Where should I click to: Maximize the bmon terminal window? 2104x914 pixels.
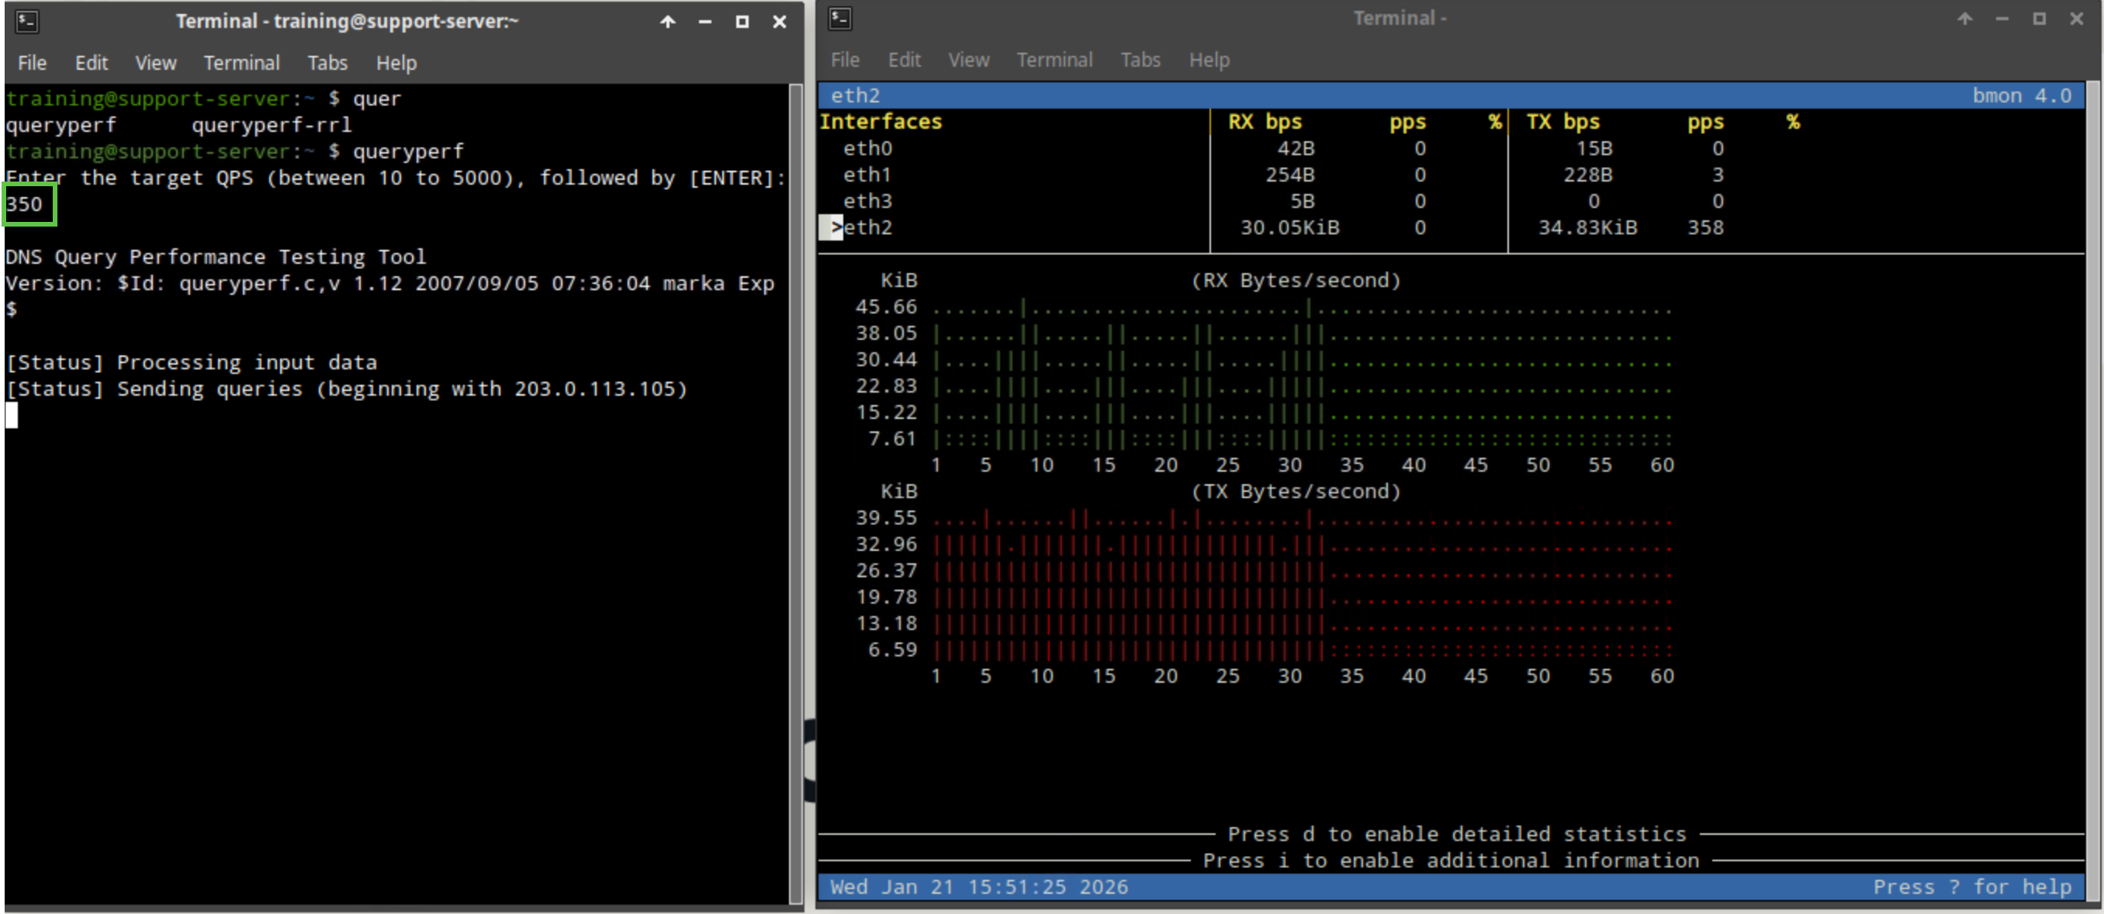(2040, 18)
